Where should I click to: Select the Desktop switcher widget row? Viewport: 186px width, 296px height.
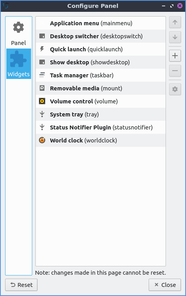click(101, 36)
